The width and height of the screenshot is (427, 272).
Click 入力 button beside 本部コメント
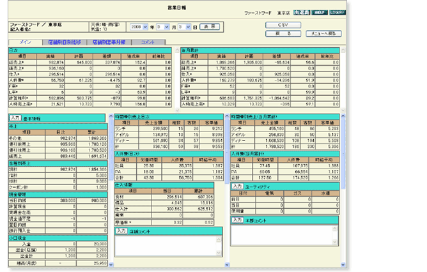[237, 220]
